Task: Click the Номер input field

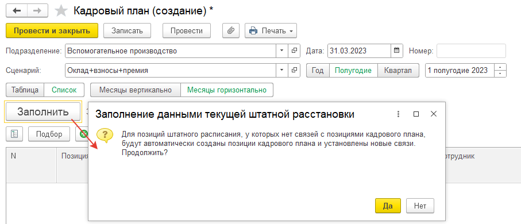Action: tap(471, 51)
